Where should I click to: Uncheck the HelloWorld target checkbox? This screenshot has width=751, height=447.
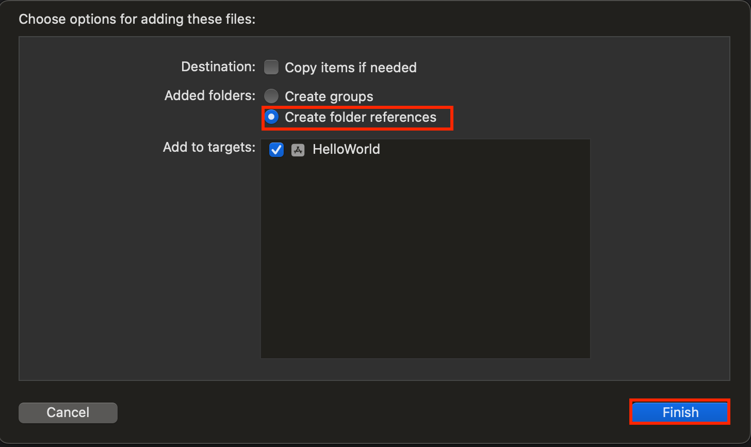click(276, 150)
